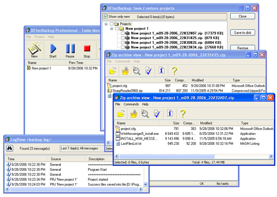This screenshot has width=277, height=197.
Task: Click the project.cfg file icon in the 22#32#07 zip view
Action: pos(118,128)
